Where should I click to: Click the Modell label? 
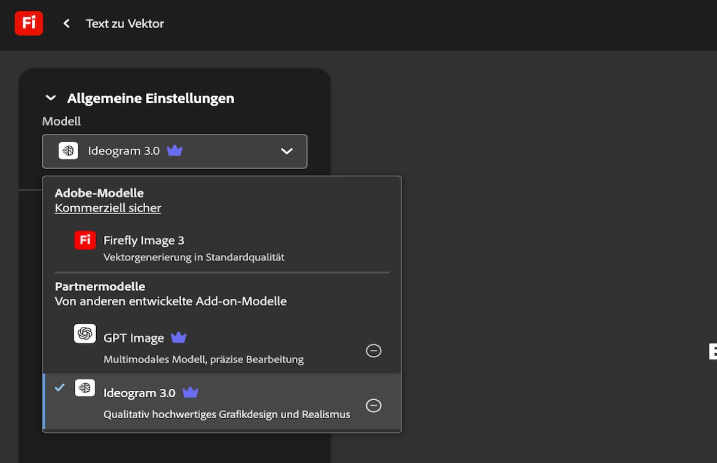[x=62, y=121]
